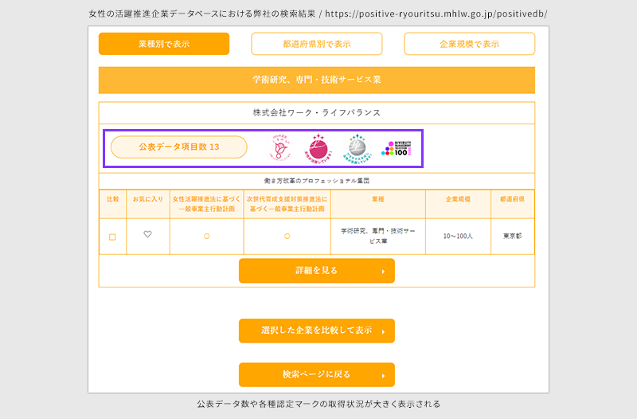Click the Diversity Management 100 logo
This screenshot has height=419, width=637.
(396, 149)
